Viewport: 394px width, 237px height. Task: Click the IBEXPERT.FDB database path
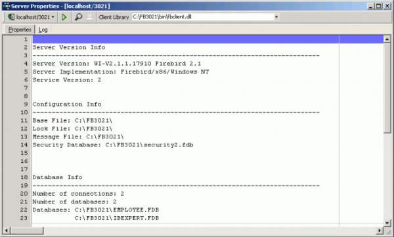[x=117, y=218]
